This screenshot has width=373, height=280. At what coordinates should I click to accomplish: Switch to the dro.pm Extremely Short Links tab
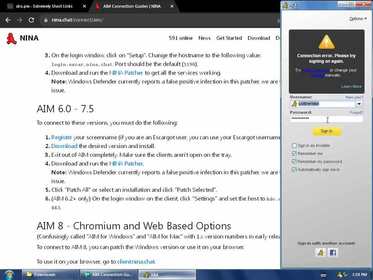44,7
